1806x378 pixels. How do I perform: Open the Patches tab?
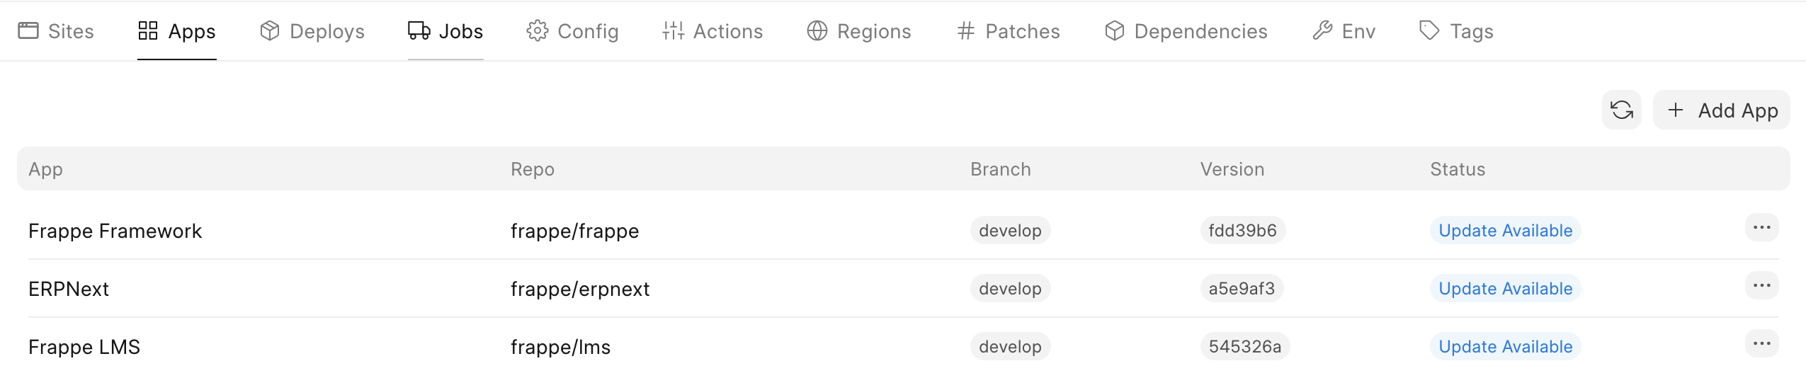1008,31
